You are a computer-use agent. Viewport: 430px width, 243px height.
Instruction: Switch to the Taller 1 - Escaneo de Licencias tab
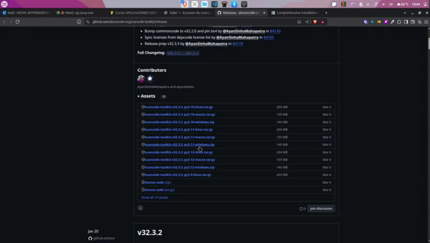(187, 13)
